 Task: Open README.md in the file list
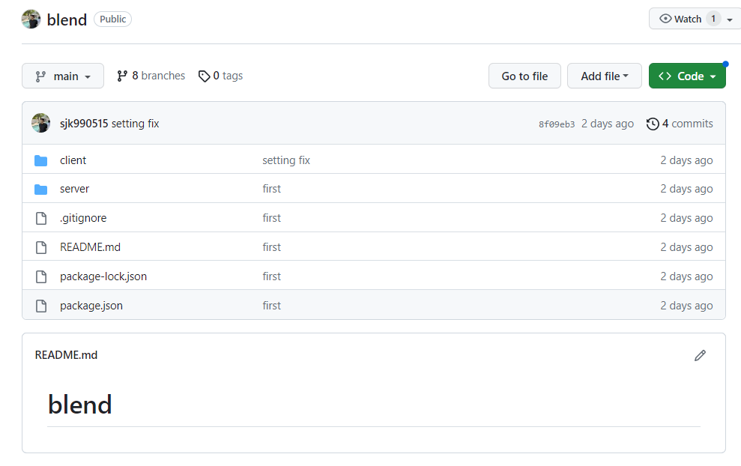pos(90,247)
